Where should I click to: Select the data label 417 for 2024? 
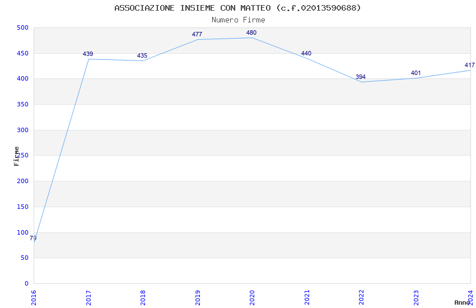(470, 65)
